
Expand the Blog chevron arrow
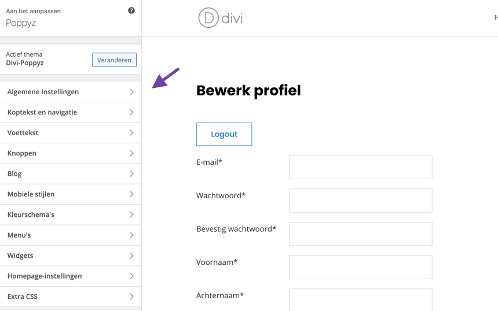pos(131,174)
